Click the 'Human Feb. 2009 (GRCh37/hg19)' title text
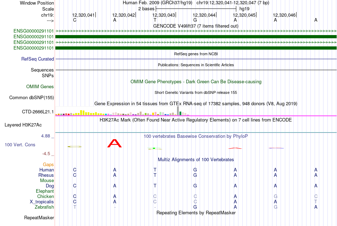This screenshot has width=337, height=226. click(158, 3)
